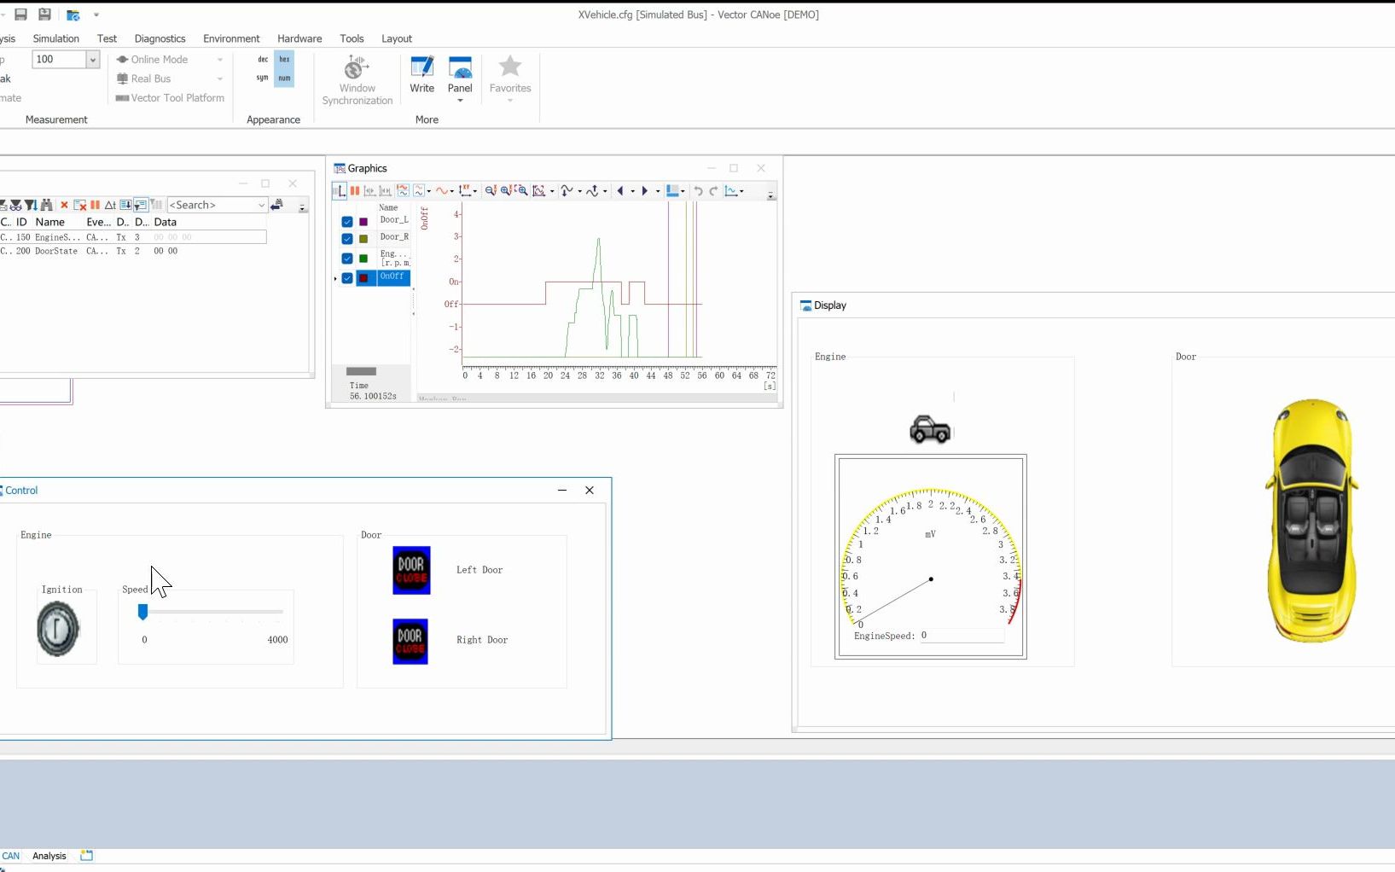Click the EngineSpeed value field in Display
Image resolution: width=1395 pixels, height=872 pixels.
click(961, 636)
